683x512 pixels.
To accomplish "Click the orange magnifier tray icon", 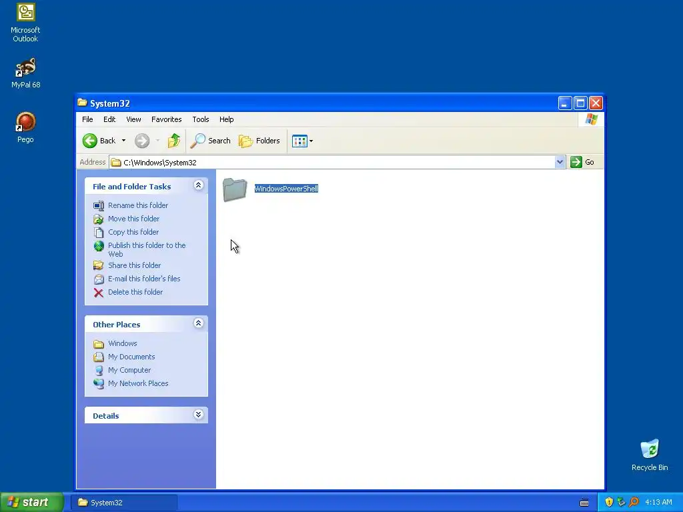I will (634, 503).
